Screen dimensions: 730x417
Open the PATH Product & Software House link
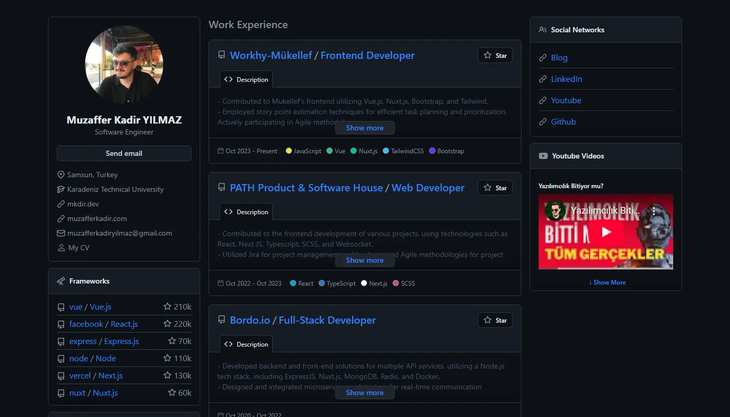click(x=307, y=188)
